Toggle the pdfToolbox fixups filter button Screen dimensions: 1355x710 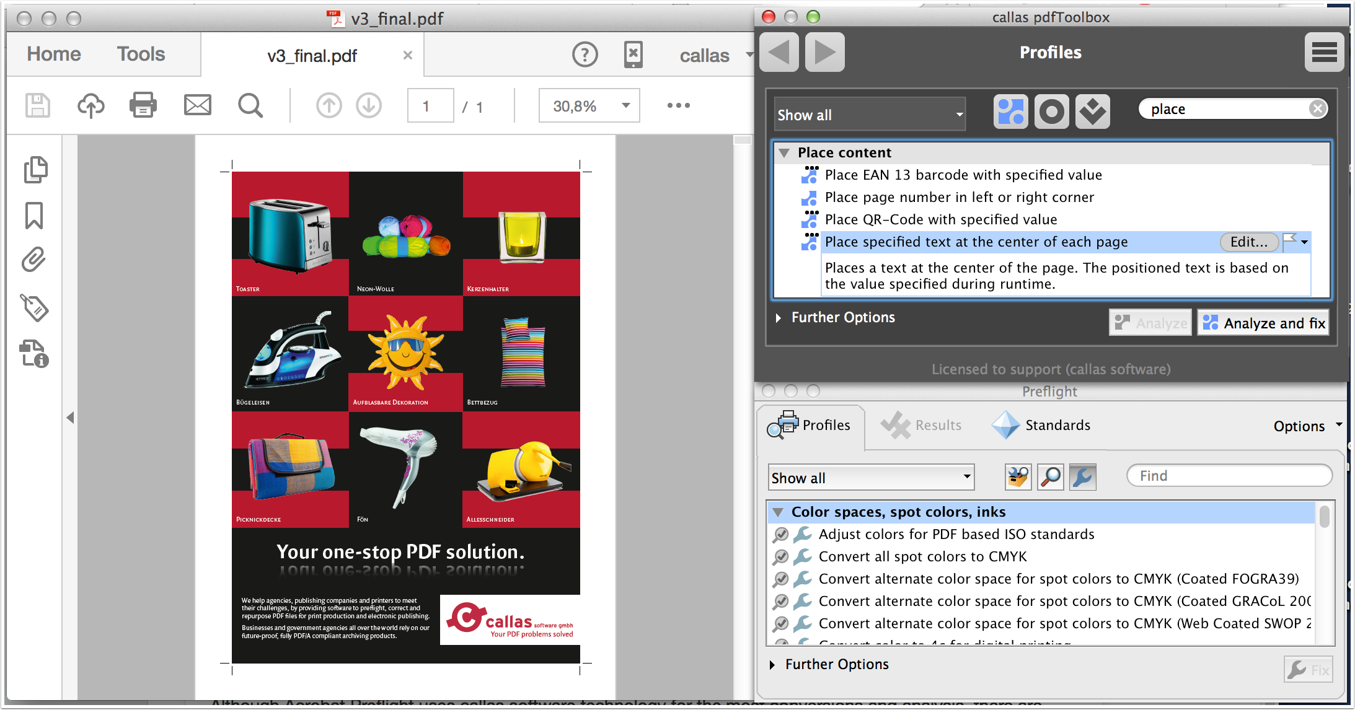pos(1092,112)
